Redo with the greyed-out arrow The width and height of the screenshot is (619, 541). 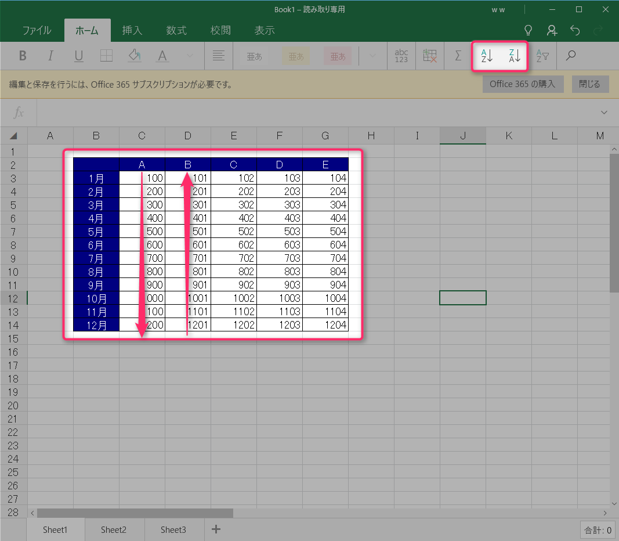[598, 30]
